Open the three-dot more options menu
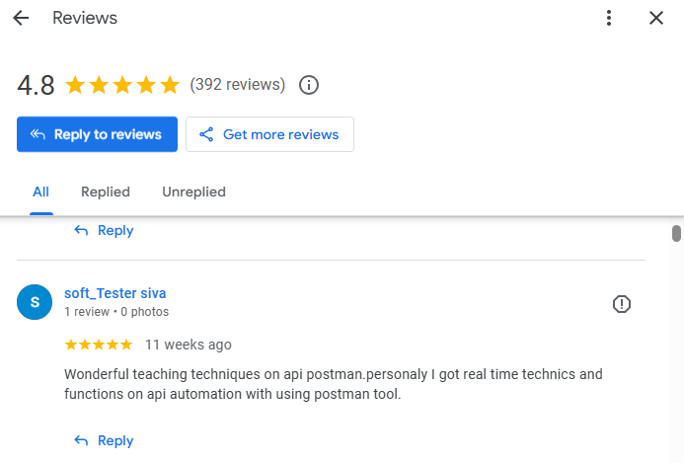The image size is (684, 463). [x=609, y=18]
